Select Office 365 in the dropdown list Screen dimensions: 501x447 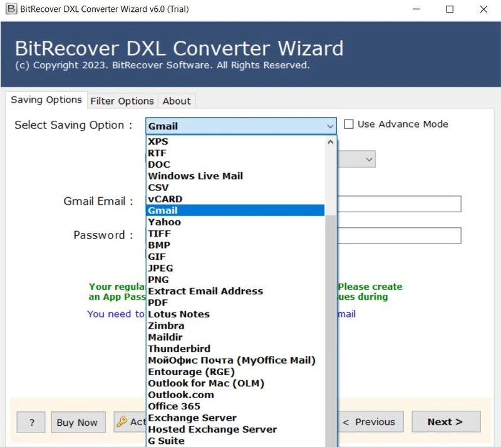[x=174, y=406]
